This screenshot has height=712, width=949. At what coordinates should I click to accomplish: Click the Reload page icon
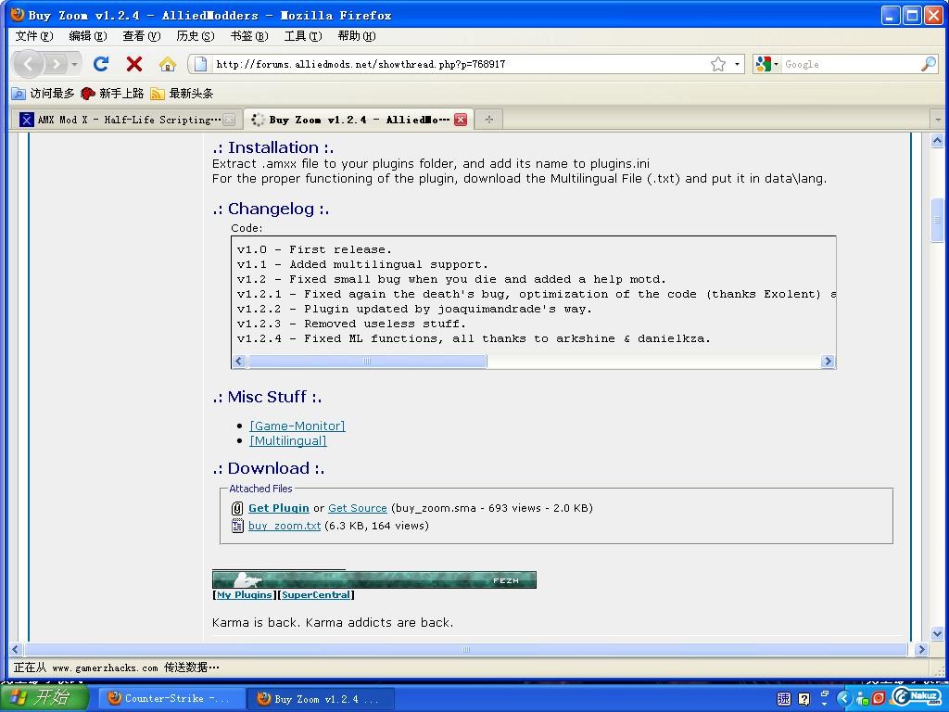click(101, 64)
